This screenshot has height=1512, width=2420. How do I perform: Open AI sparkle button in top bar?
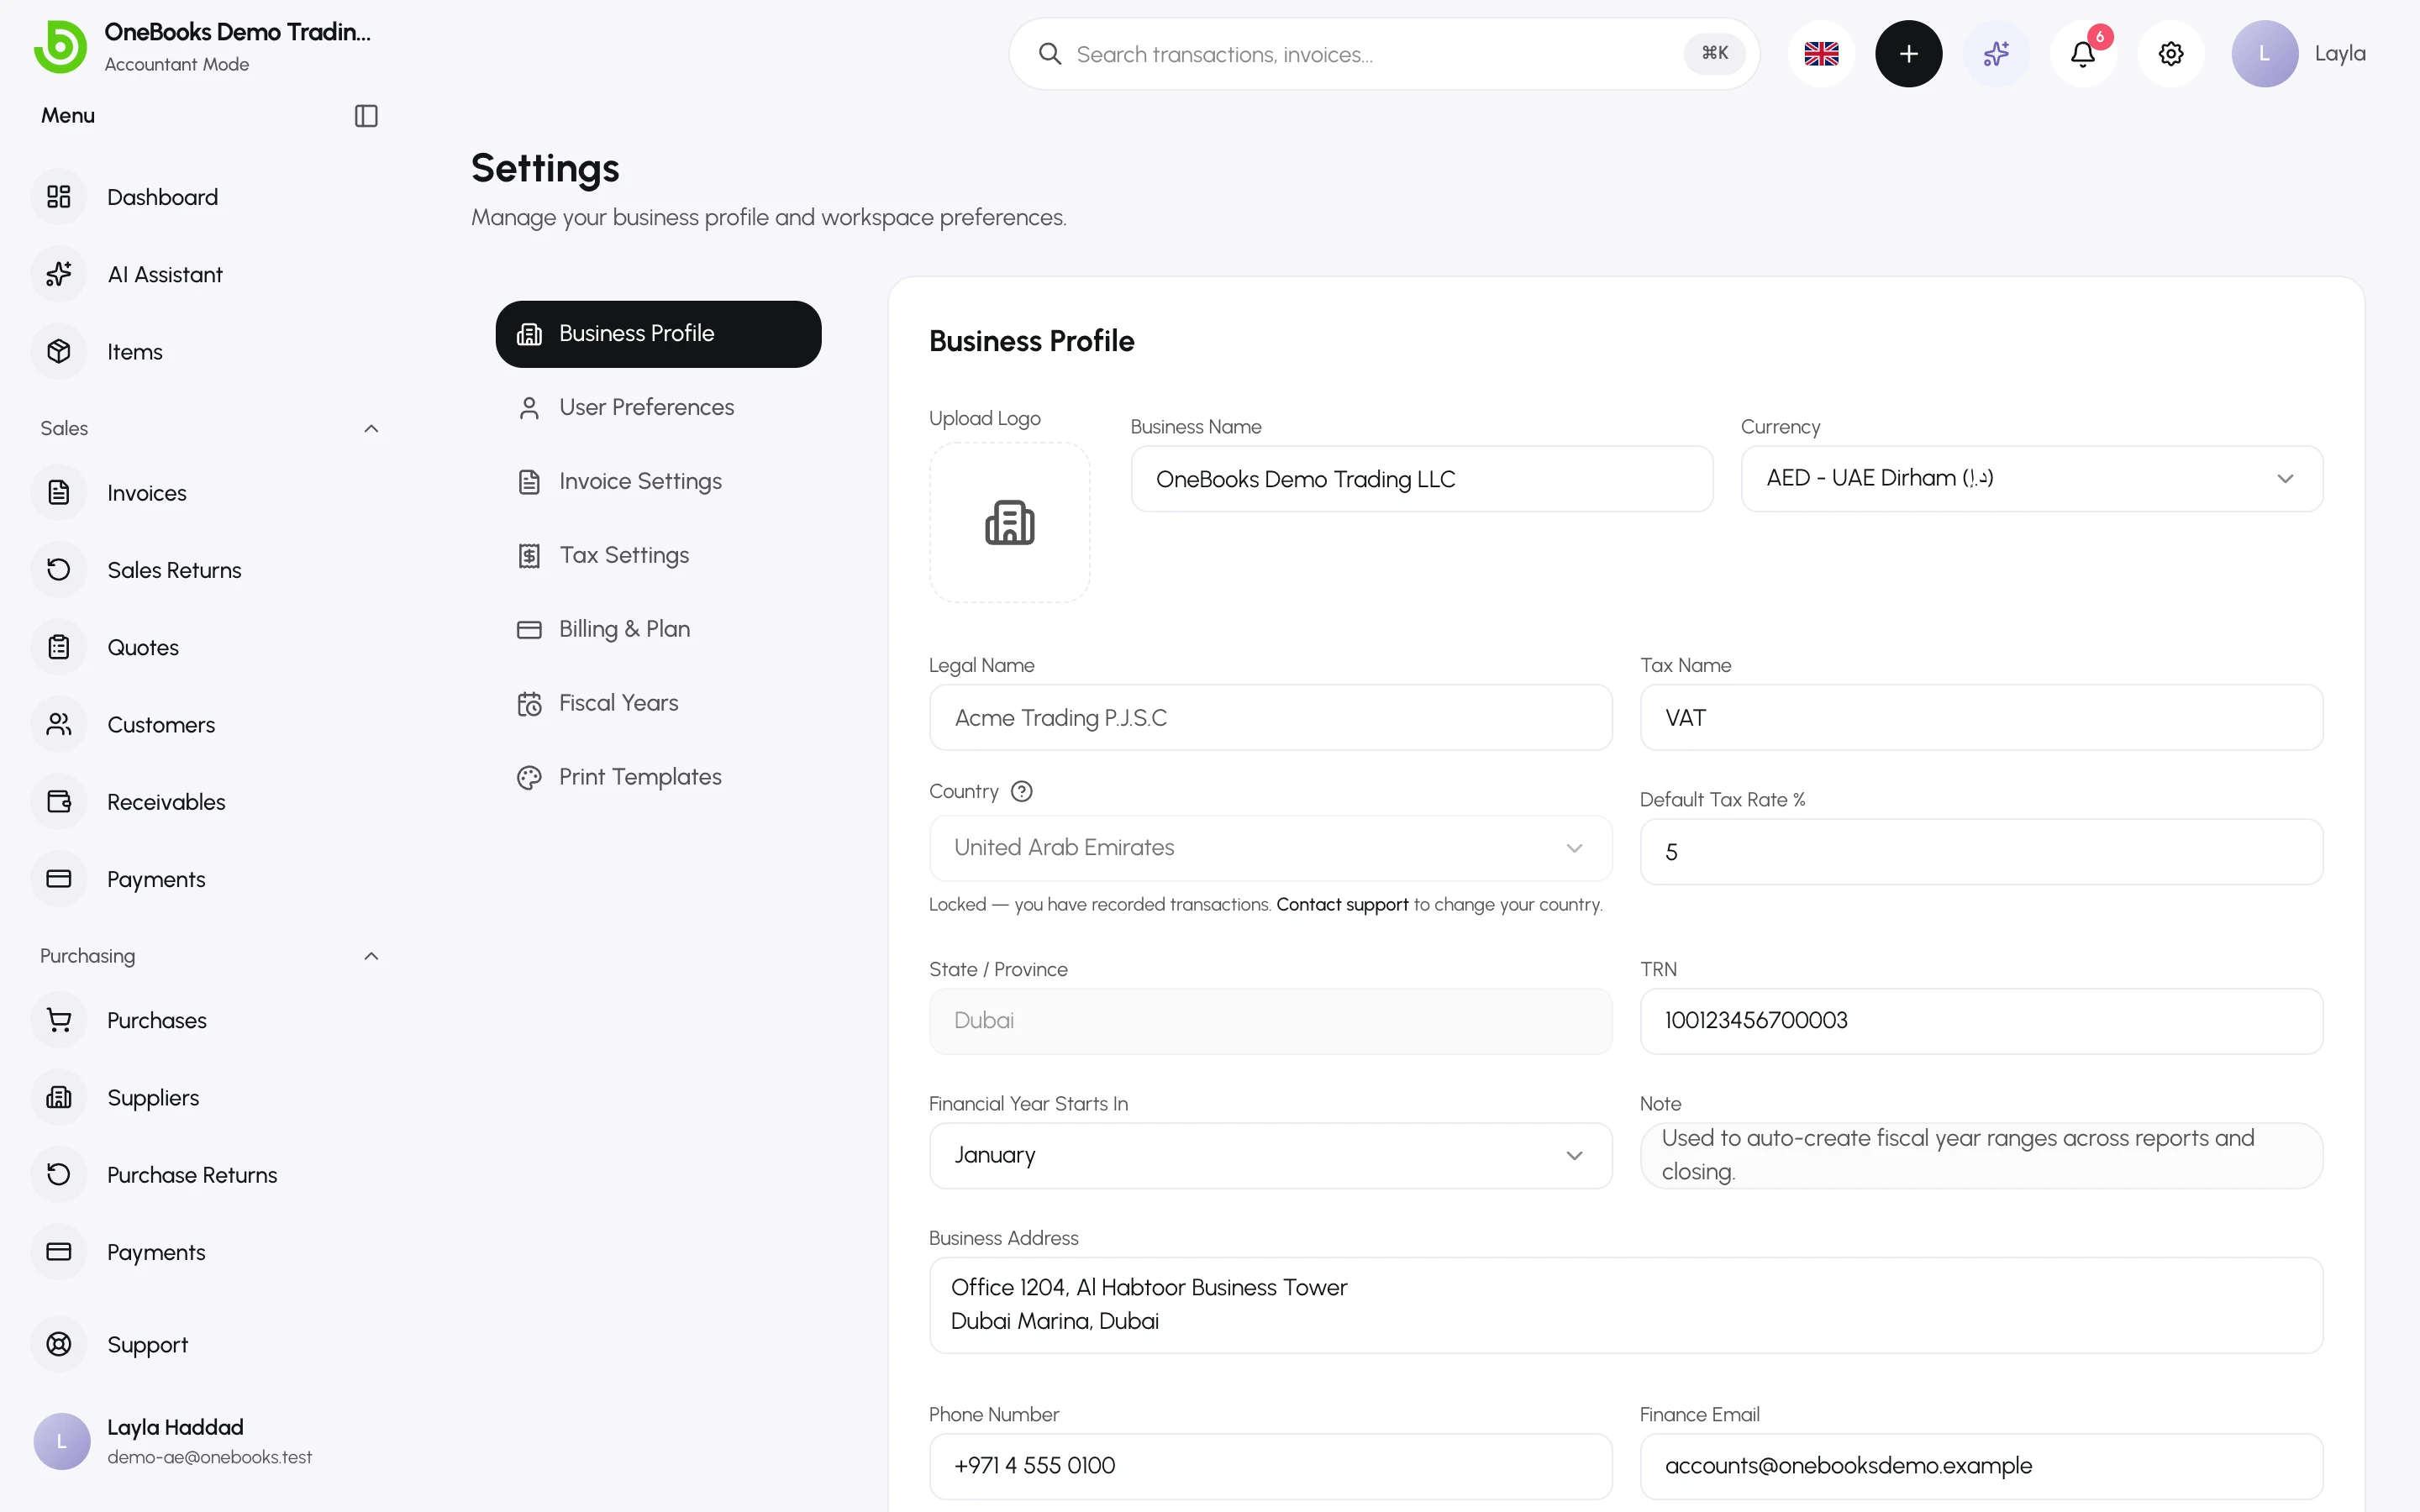point(1996,54)
